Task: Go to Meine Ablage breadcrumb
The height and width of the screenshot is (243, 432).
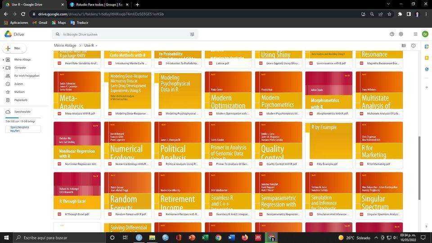Action: click(65, 45)
